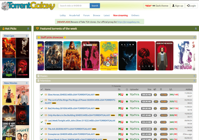Open the Browse menu item

coord(97,15)
